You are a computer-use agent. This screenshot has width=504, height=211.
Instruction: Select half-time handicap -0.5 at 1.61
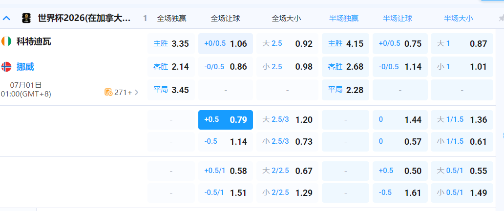click(x=400, y=193)
